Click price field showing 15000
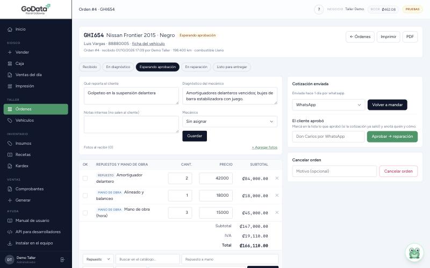This screenshot has width=430, height=268. pos(216,212)
